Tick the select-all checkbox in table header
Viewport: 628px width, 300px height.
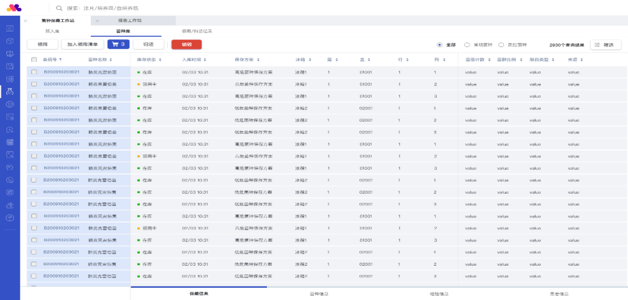[34, 59]
